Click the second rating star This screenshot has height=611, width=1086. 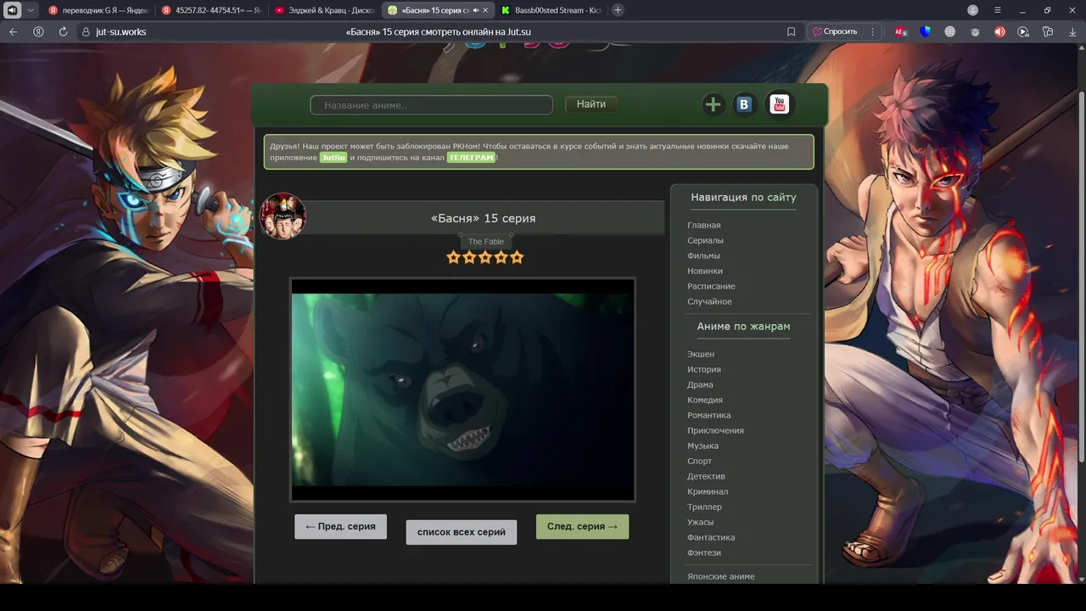(x=469, y=257)
